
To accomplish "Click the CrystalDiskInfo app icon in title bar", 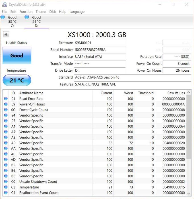I will click(x=5, y=5).
